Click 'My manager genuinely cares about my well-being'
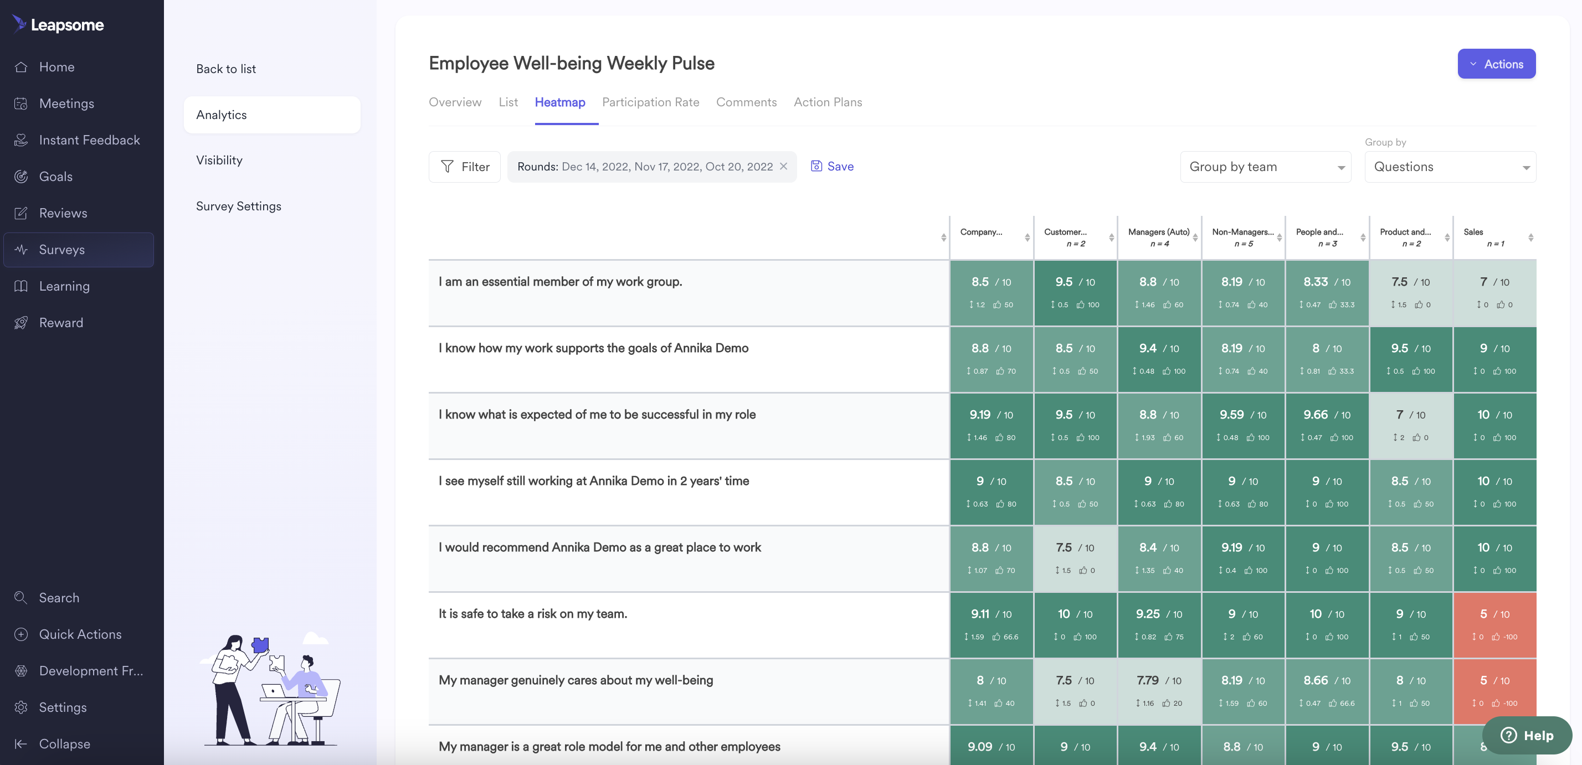Screen dimensions: 1582x765 576,680
